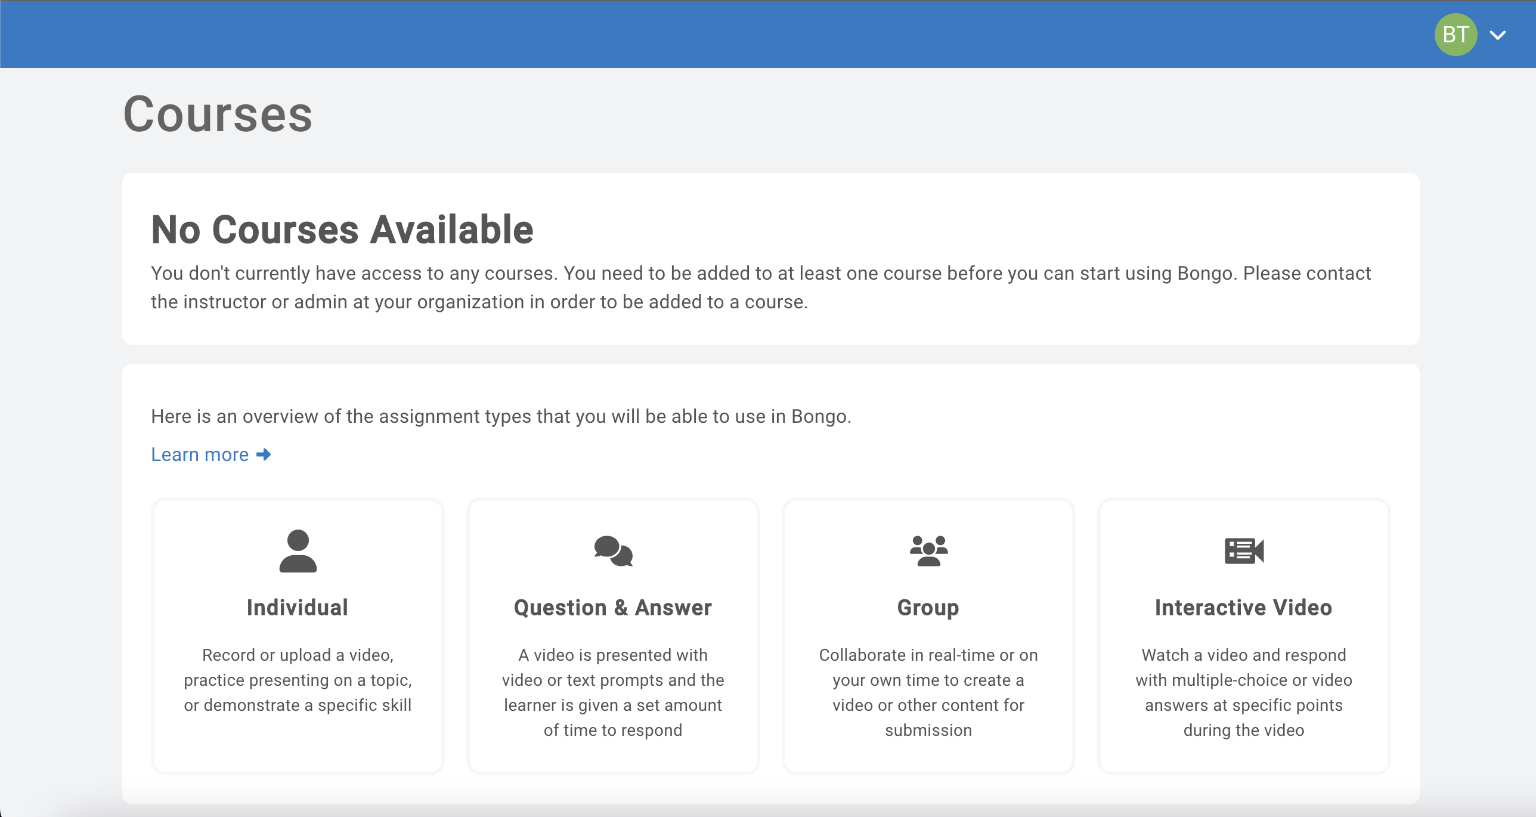Expand the user menu chevron
This screenshot has width=1536, height=817.
coord(1498,35)
